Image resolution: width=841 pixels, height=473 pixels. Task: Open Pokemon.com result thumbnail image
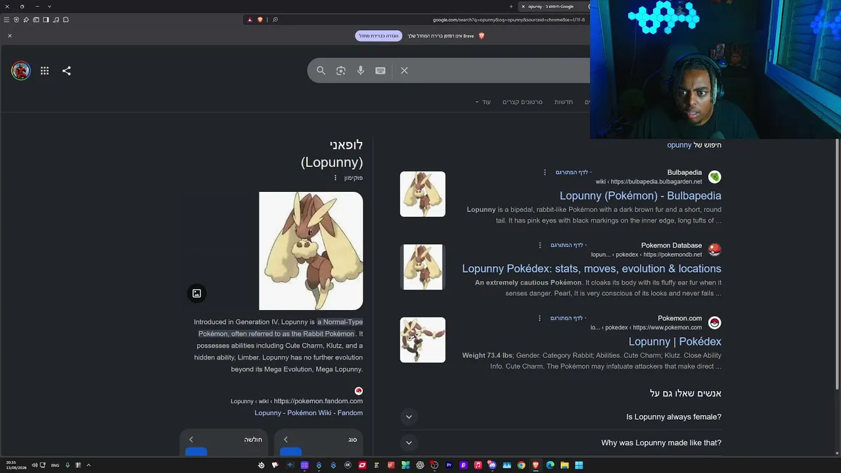422,340
